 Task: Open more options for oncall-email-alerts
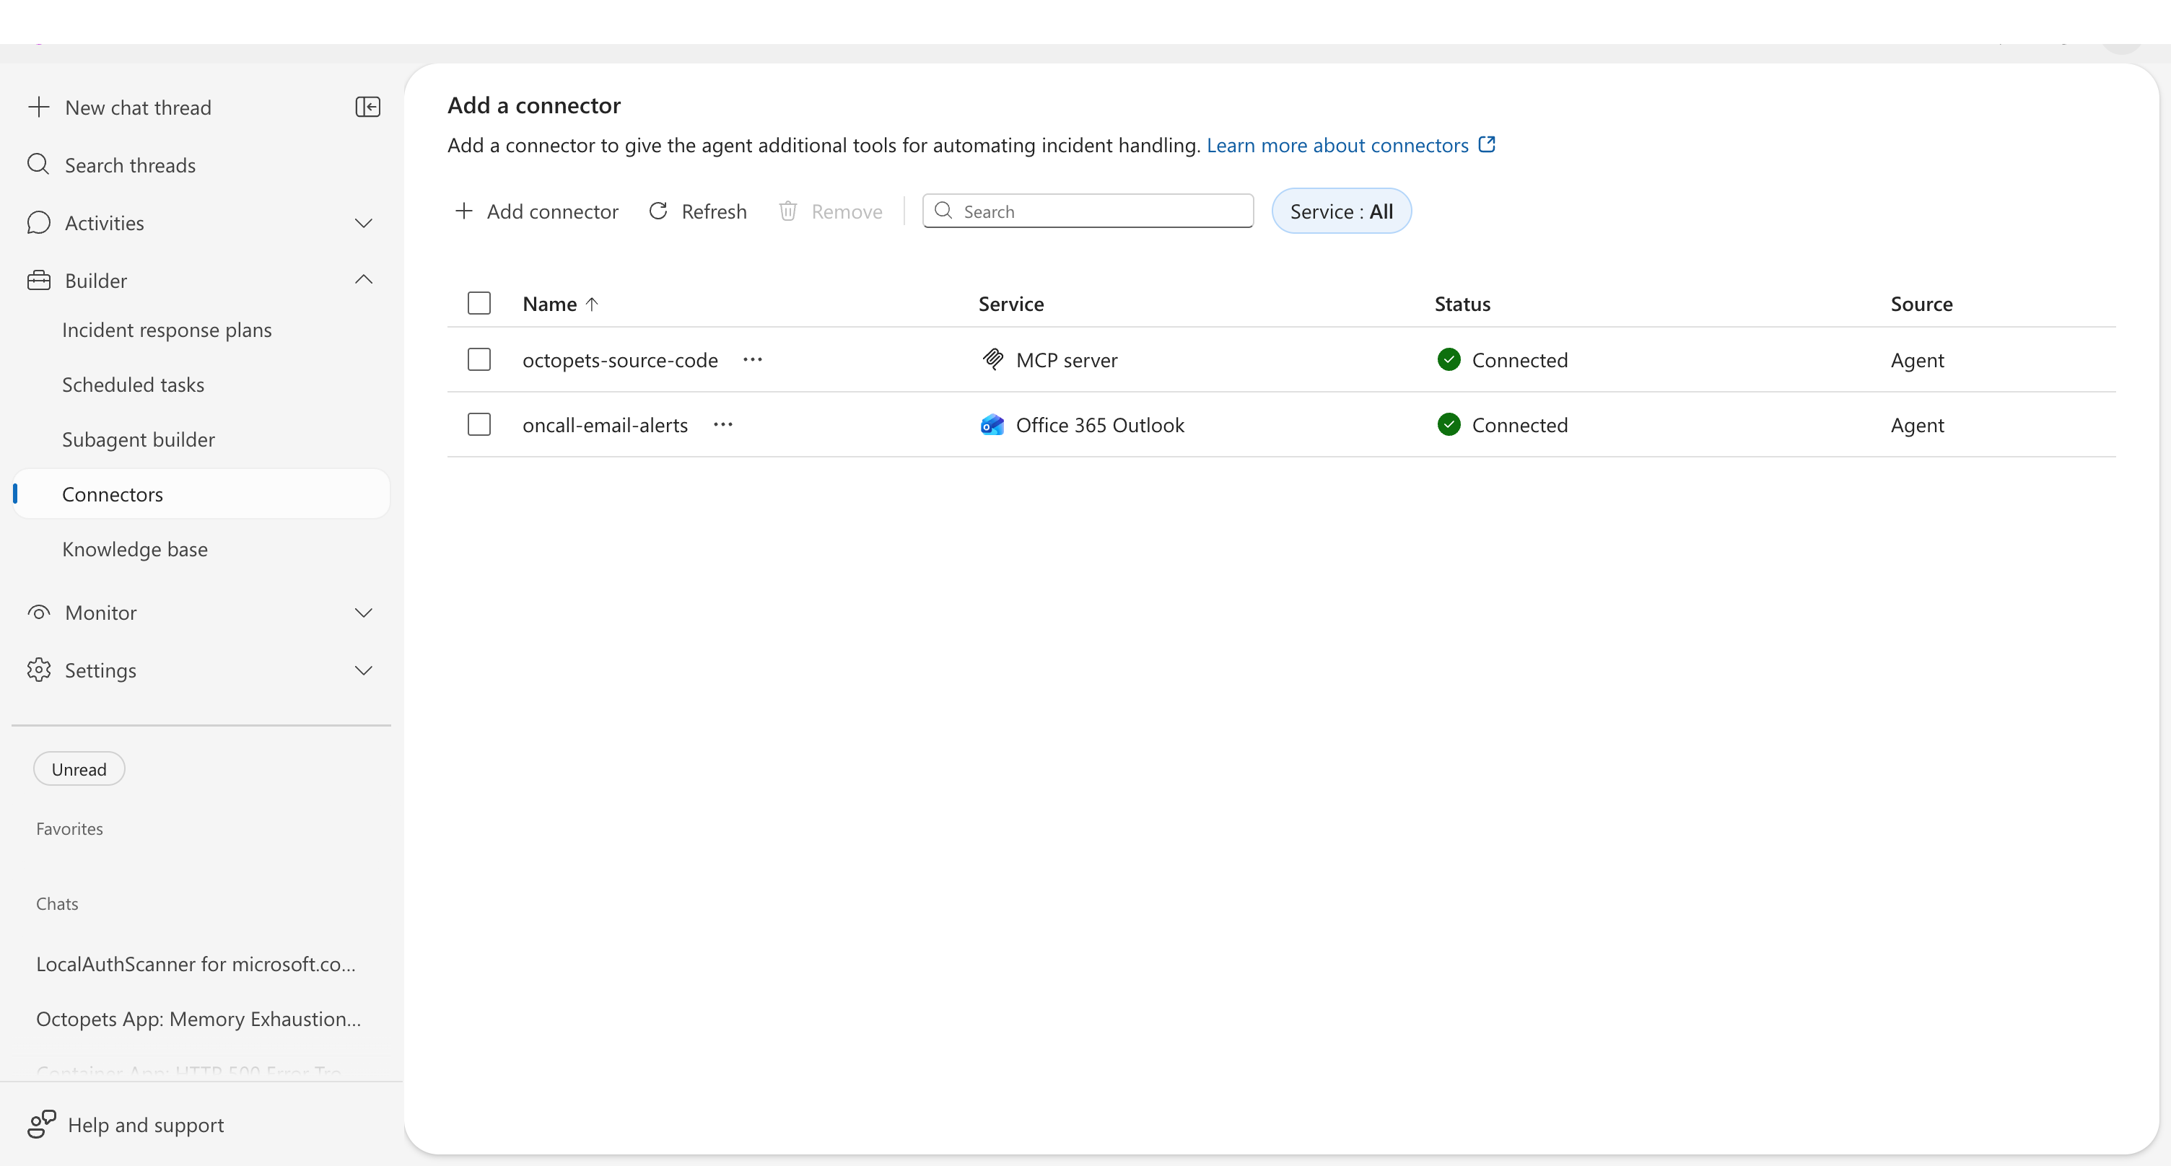coord(723,424)
